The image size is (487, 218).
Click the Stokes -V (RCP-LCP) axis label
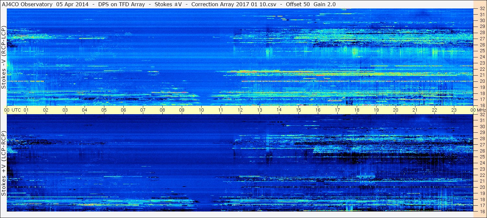coord(3,57)
